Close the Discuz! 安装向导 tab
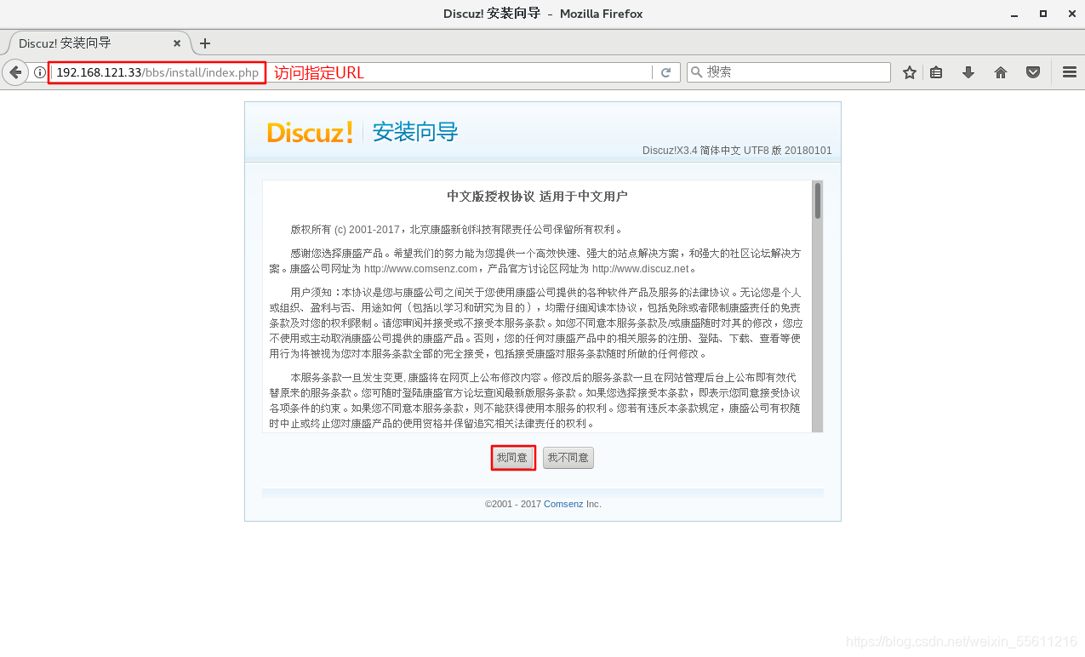This screenshot has width=1085, height=657. [x=177, y=43]
